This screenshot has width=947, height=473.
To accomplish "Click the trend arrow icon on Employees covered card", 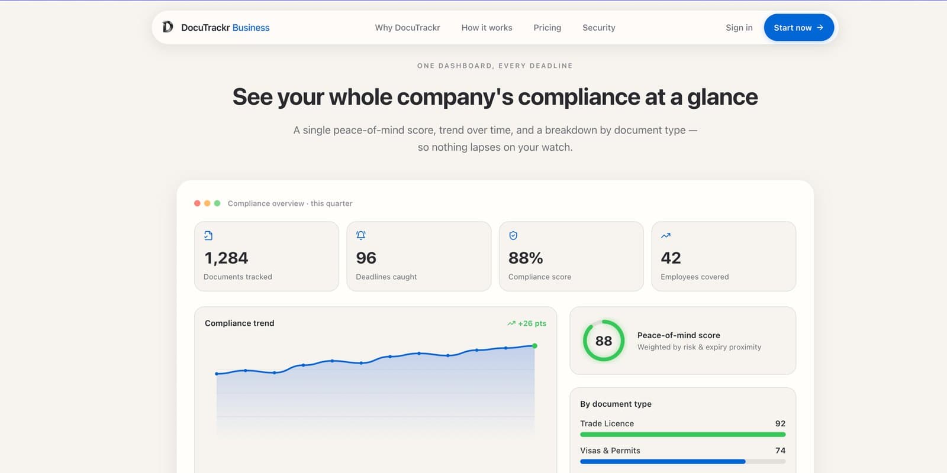I will tap(665, 235).
